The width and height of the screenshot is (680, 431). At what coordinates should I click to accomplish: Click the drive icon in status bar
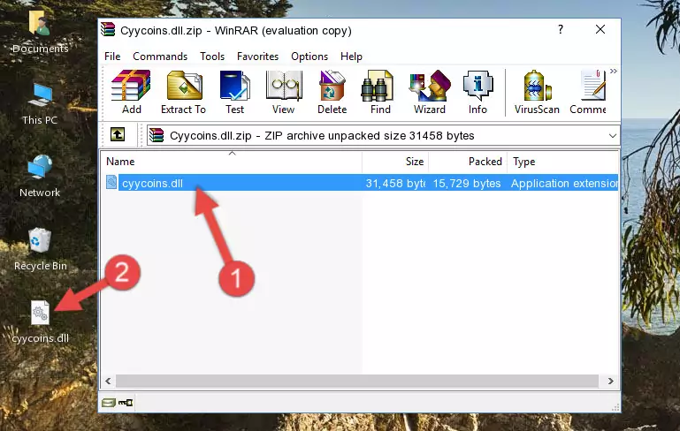pos(109,403)
